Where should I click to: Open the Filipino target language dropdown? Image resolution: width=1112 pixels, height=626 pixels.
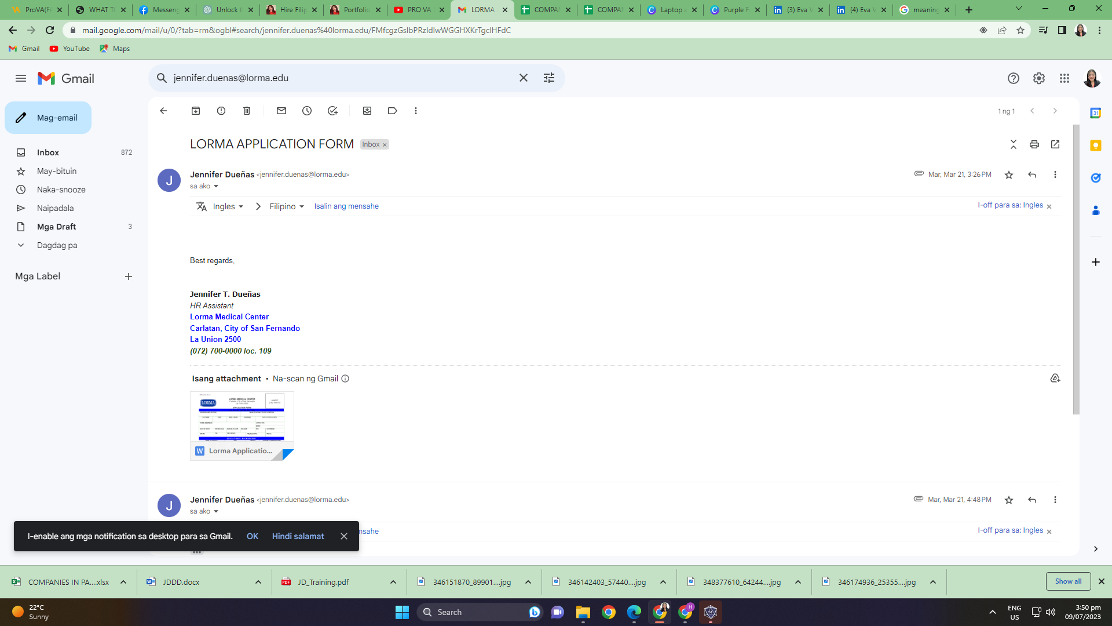[287, 206]
